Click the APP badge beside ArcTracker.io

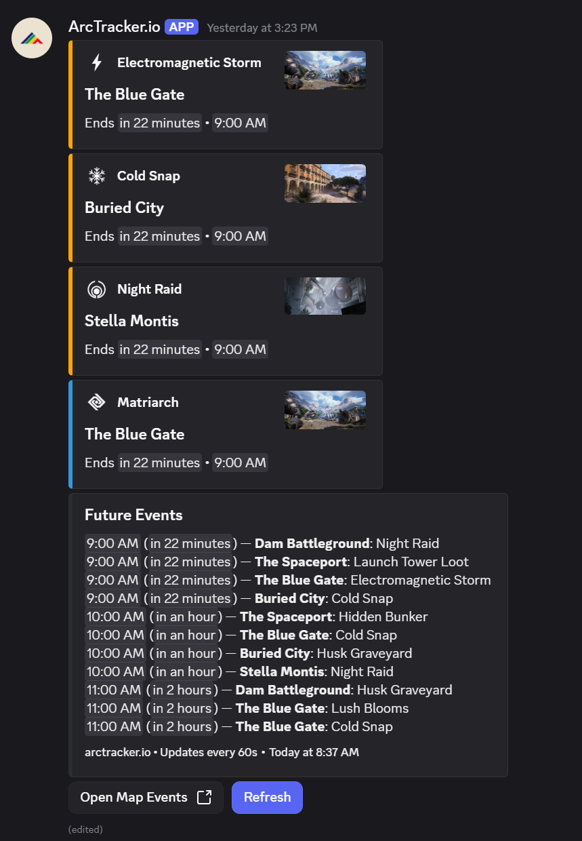182,26
